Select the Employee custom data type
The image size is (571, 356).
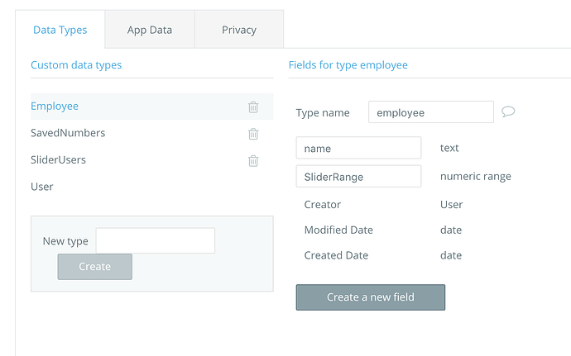coord(55,107)
